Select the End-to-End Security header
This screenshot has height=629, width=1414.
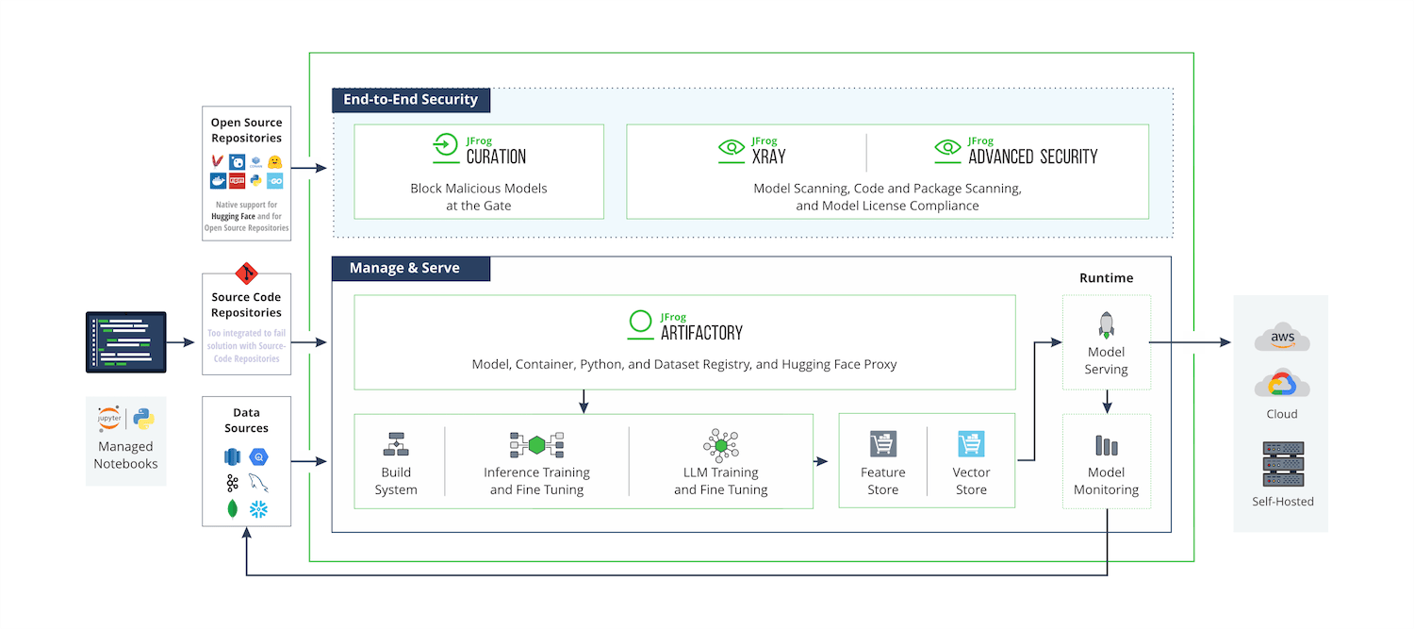pyautogui.click(x=410, y=99)
